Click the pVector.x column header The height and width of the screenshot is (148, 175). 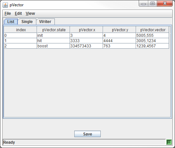pos(87,30)
